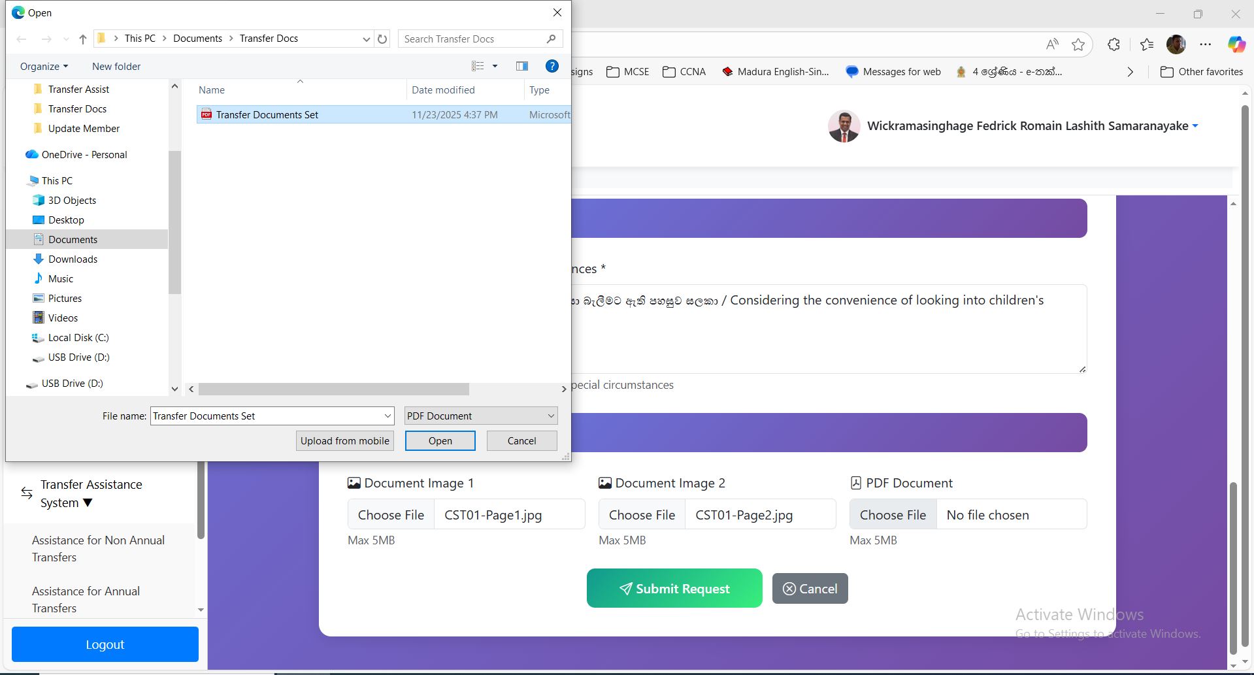
Task: Expand the File name history dropdown
Action: (x=388, y=416)
